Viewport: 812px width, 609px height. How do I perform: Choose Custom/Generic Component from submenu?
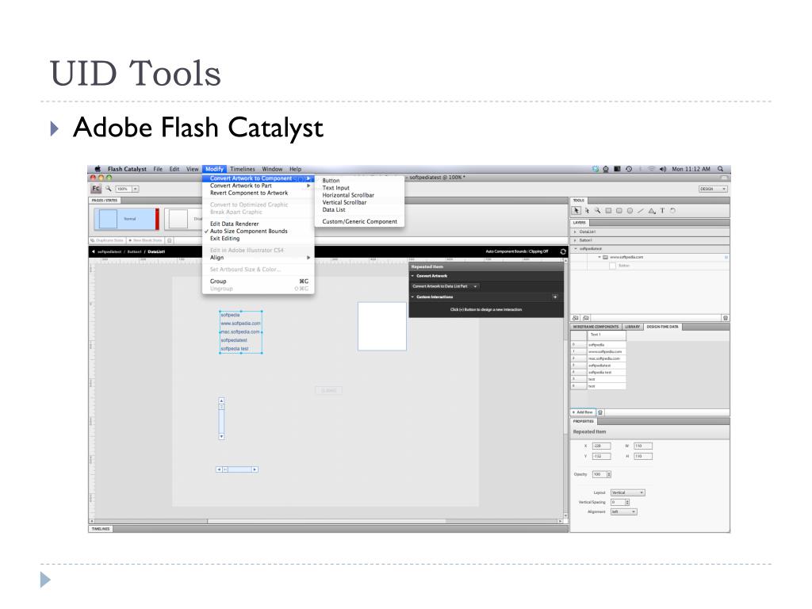tap(359, 222)
